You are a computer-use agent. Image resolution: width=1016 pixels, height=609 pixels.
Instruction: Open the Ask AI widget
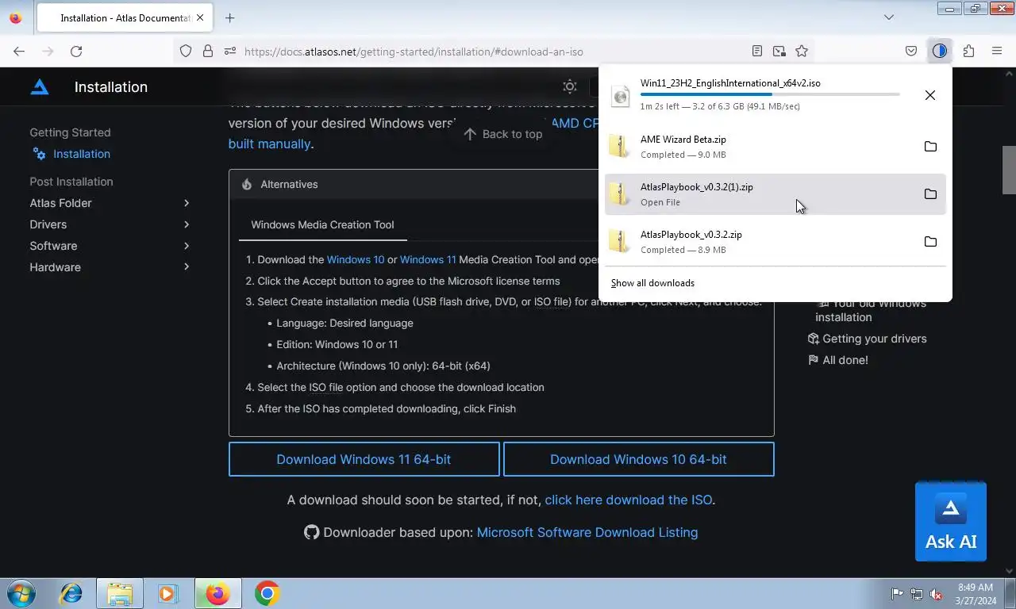click(951, 522)
